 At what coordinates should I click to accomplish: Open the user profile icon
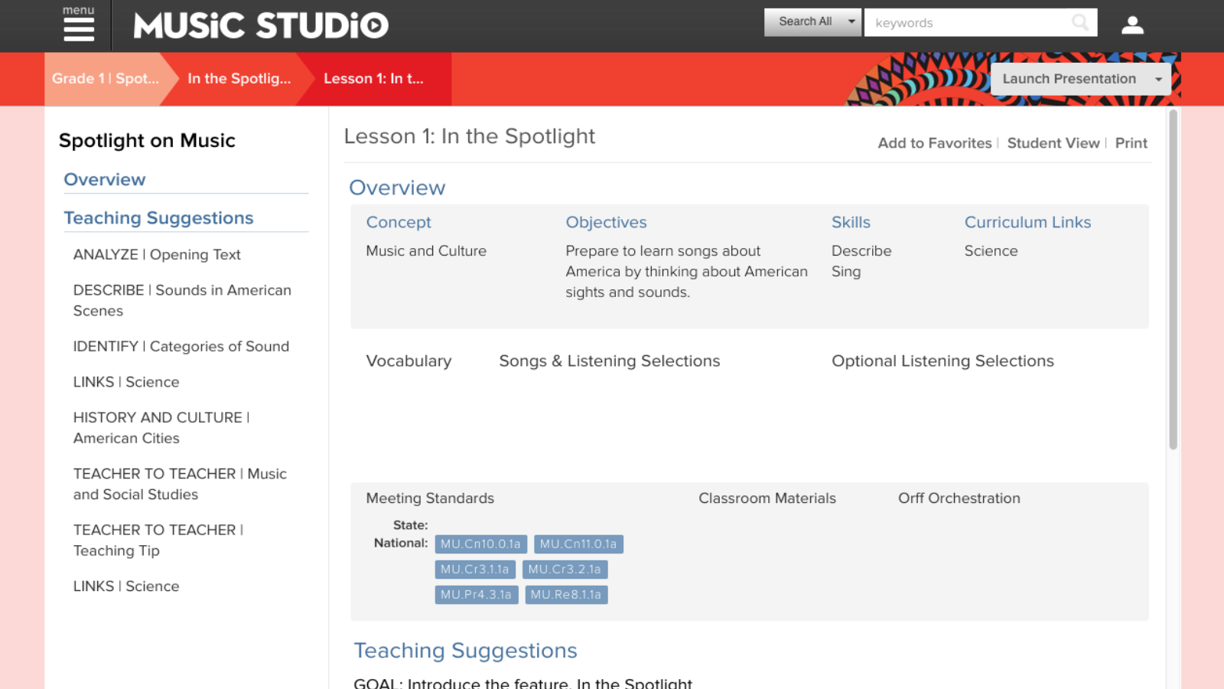click(1132, 25)
